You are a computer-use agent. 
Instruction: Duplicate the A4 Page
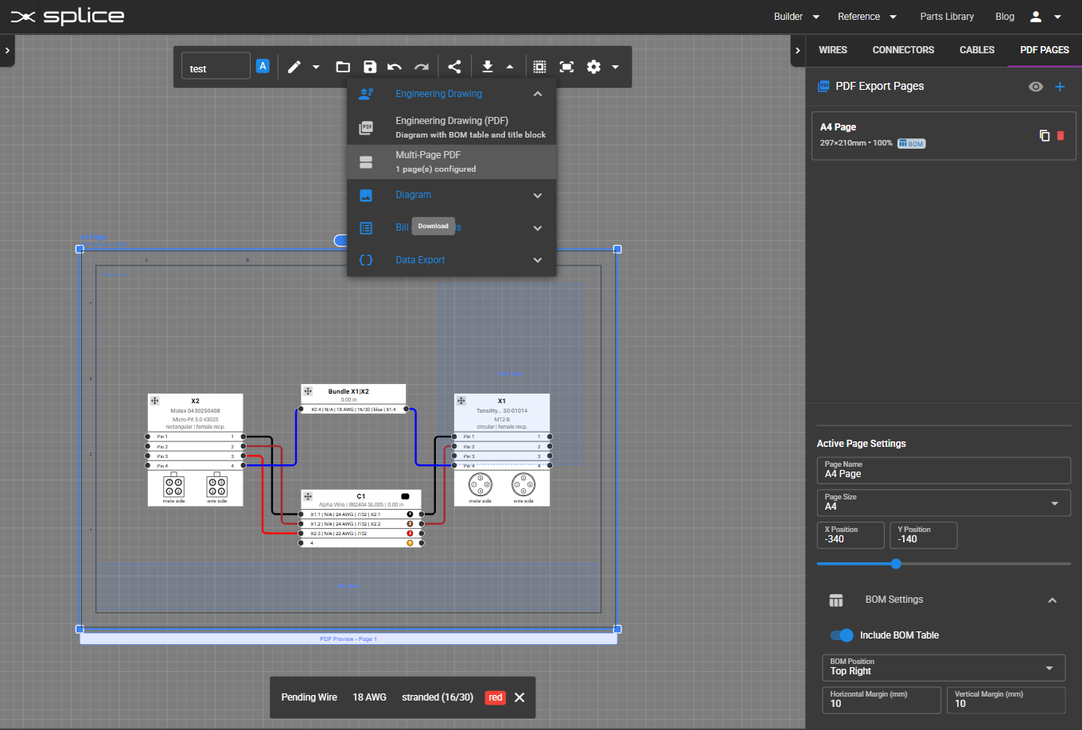tap(1045, 135)
